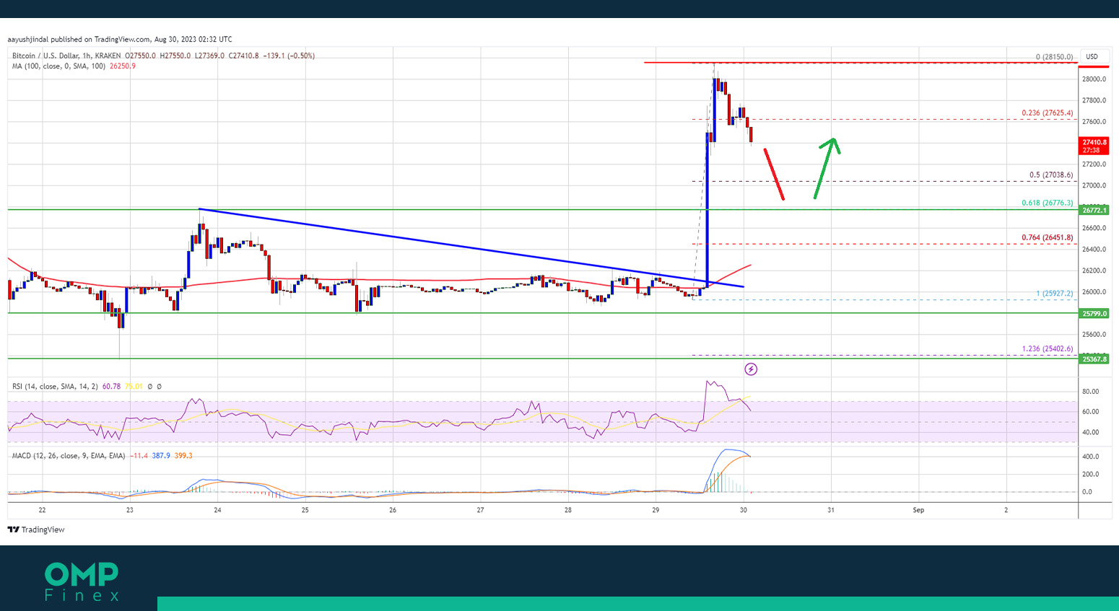Click the 0.236 (27625.4) Fibonacci label

coord(1047,113)
